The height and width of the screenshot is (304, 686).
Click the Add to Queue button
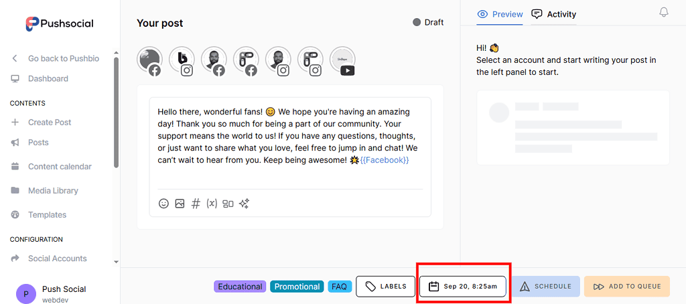pos(626,287)
